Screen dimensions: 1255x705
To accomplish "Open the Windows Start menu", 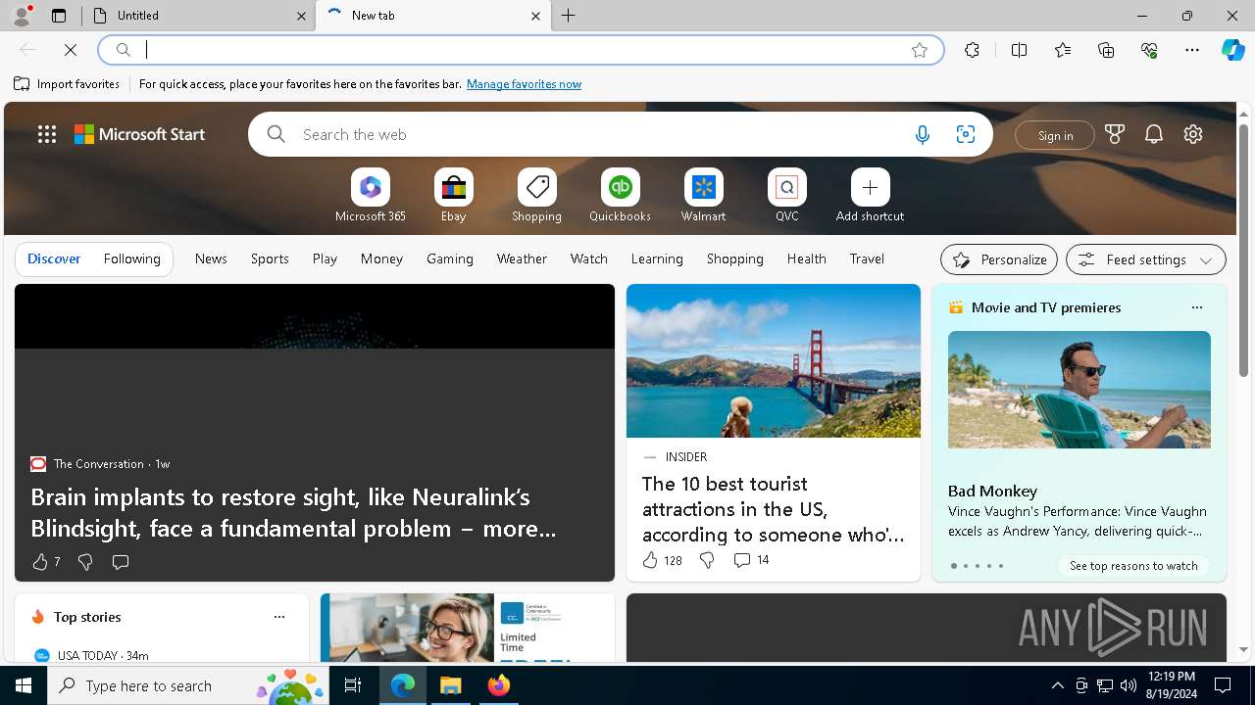I will pos(24,685).
